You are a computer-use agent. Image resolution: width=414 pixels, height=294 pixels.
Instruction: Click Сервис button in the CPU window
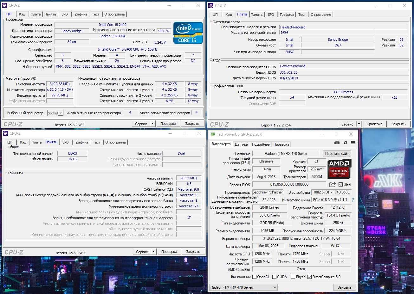coord(141,124)
